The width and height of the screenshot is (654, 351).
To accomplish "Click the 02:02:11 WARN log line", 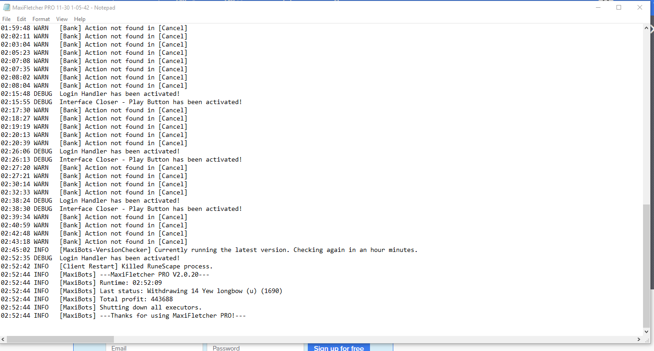I will click(x=94, y=36).
